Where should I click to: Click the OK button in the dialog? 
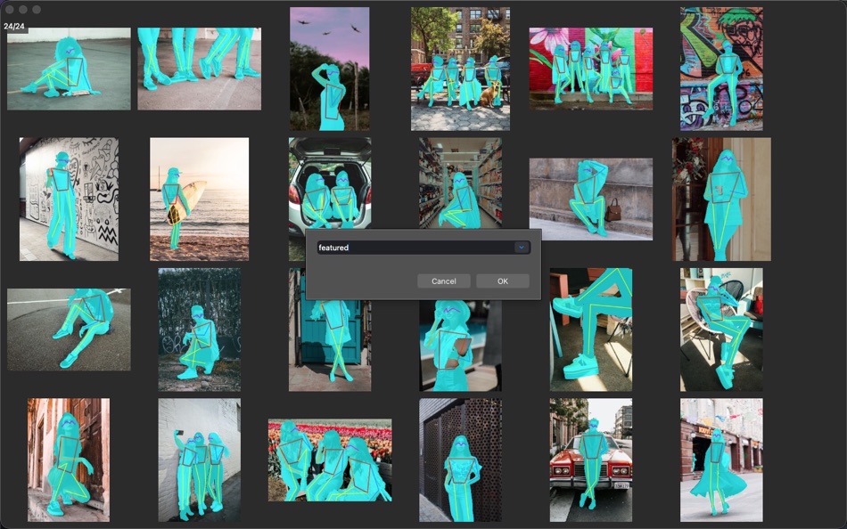point(502,281)
